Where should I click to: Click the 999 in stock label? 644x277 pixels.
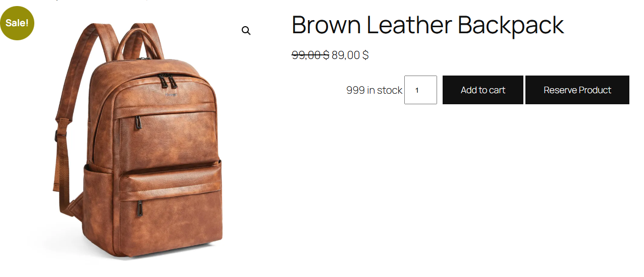pos(374,90)
